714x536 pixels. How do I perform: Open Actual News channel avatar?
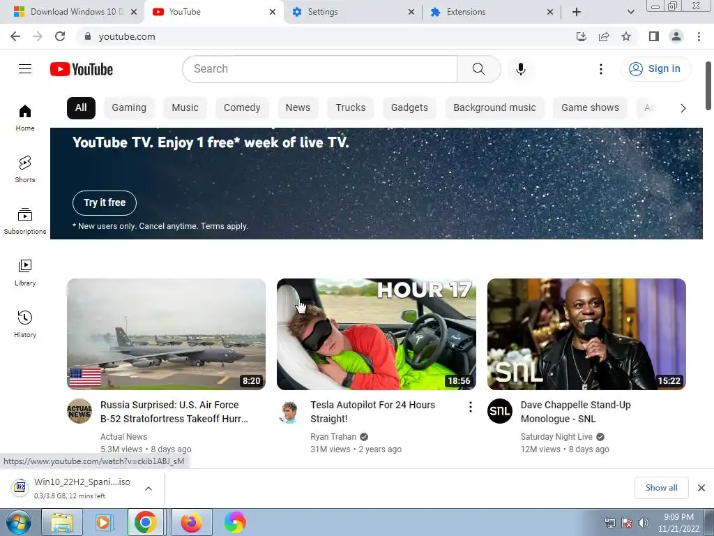click(79, 411)
